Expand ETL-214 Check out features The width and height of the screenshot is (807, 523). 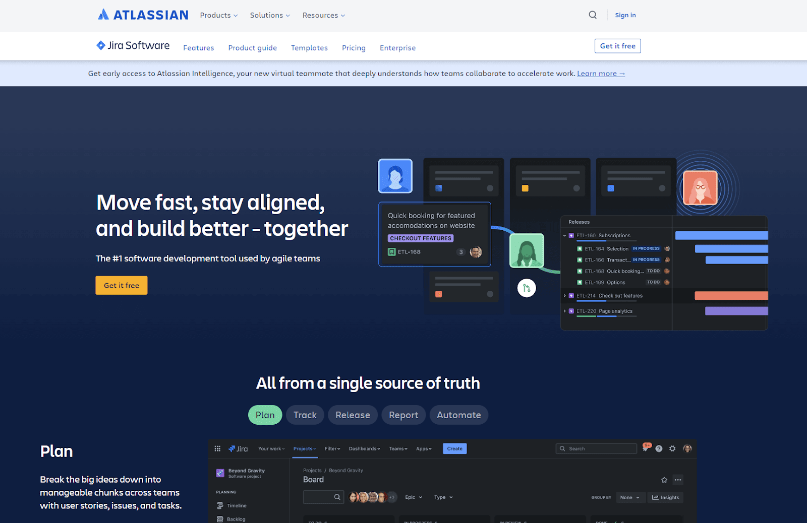click(x=564, y=296)
